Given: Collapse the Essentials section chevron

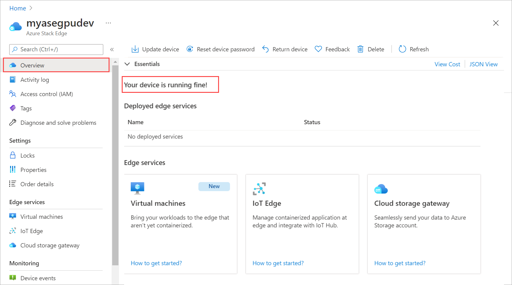Looking at the screenshot, I should click(x=127, y=64).
